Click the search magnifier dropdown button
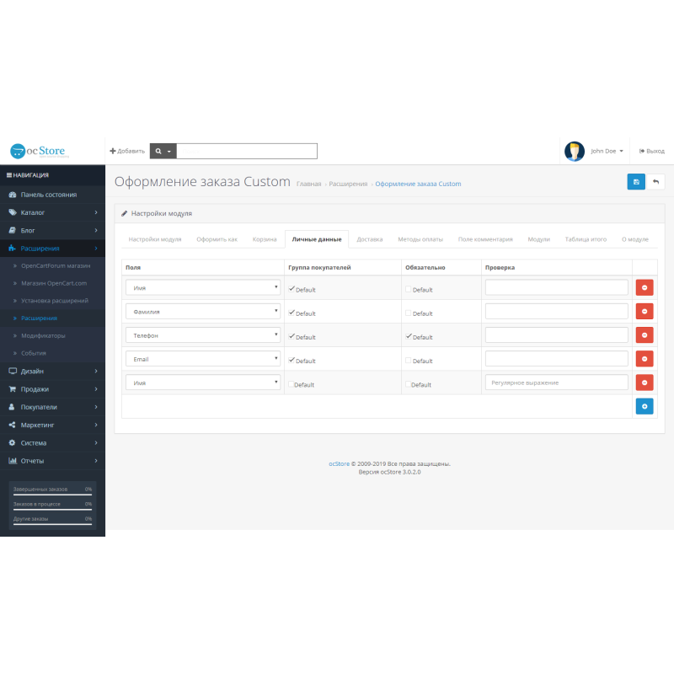 pyautogui.click(x=163, y=152)
